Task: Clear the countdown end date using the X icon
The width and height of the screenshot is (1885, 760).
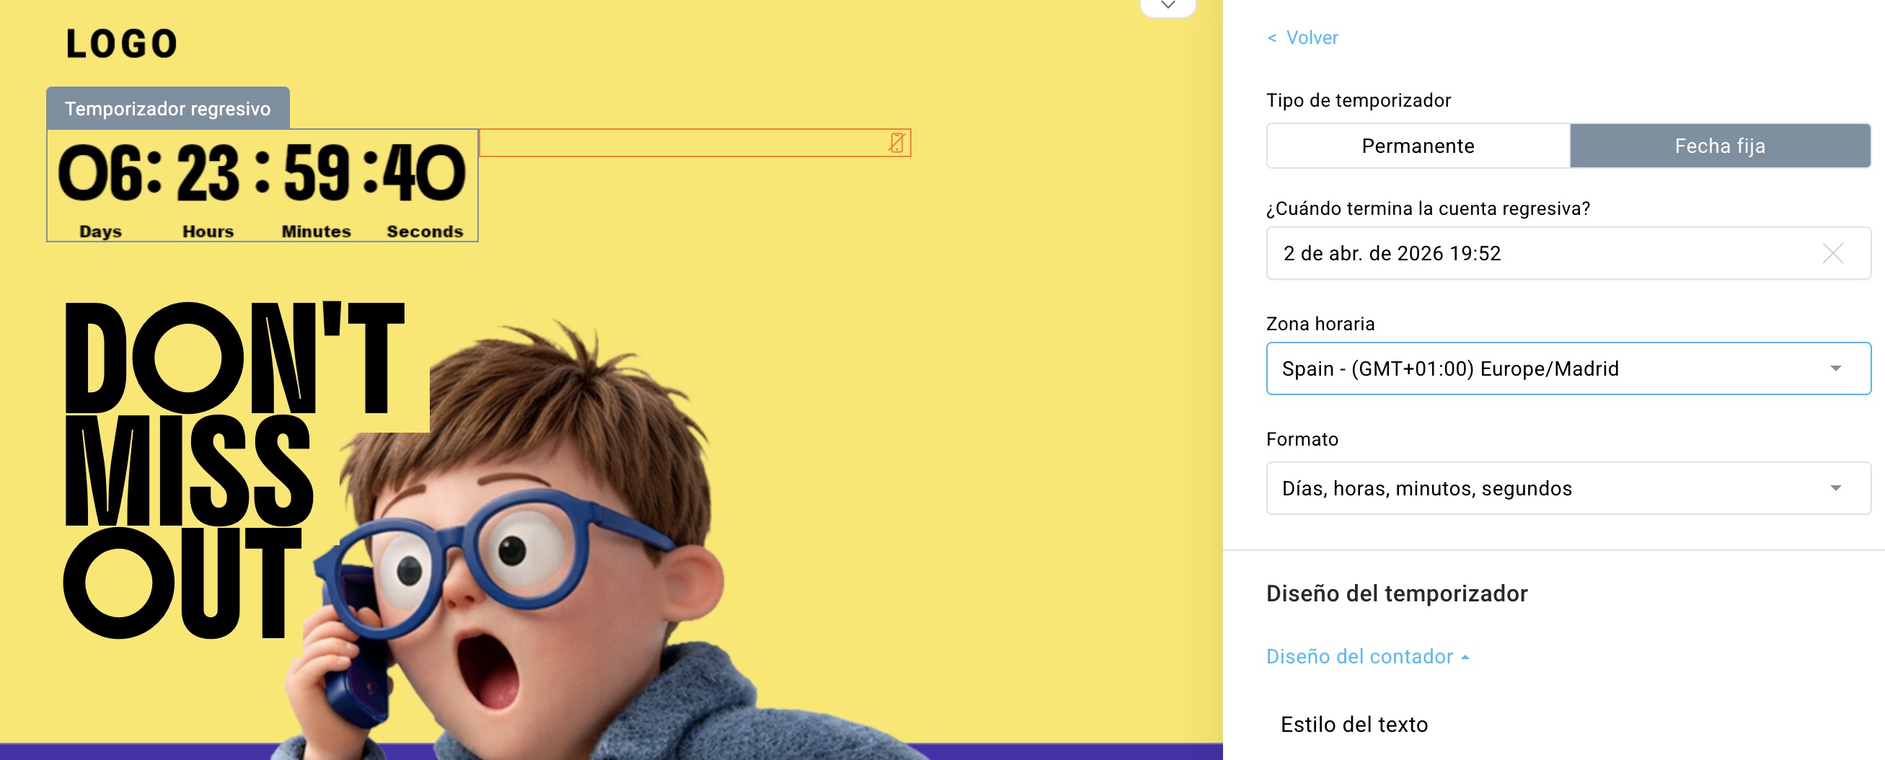Action: tap(1832, 254)
